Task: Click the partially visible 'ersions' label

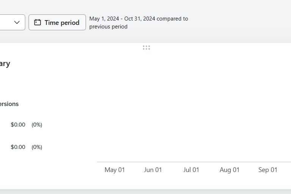Action: [9, 104]
